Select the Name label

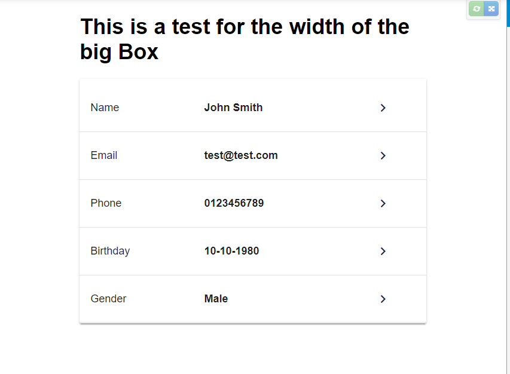click(x=105, y=108)
